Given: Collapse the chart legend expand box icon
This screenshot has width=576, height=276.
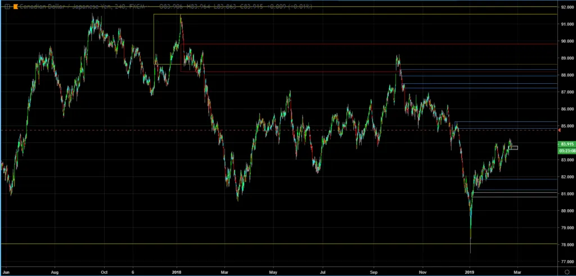Looking at the screenshot, I should coord(7,7).
